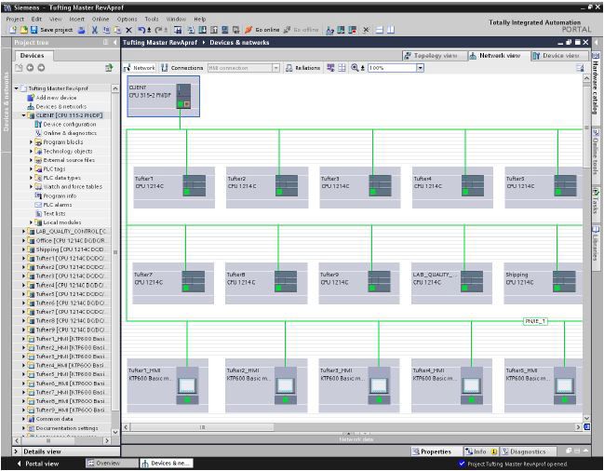Select the Network view tab
The width and height of the screenshot is (604, 471).
[499, 56]
